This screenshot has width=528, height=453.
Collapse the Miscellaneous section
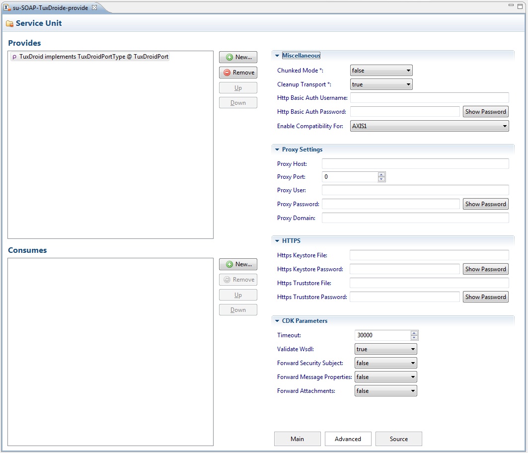[x=277, y=56]
